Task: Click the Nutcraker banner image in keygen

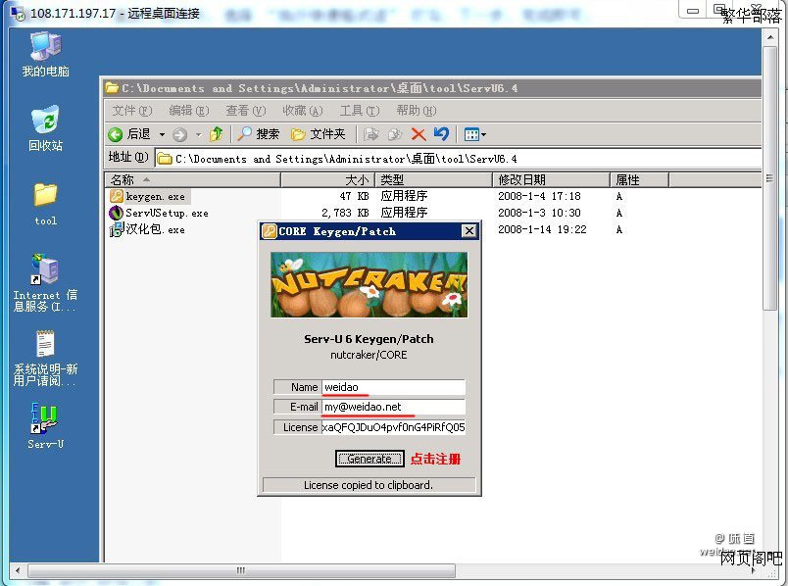Action: coord(369,285)
